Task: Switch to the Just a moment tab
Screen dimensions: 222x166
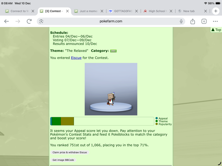Action: (x=89, y=11)
